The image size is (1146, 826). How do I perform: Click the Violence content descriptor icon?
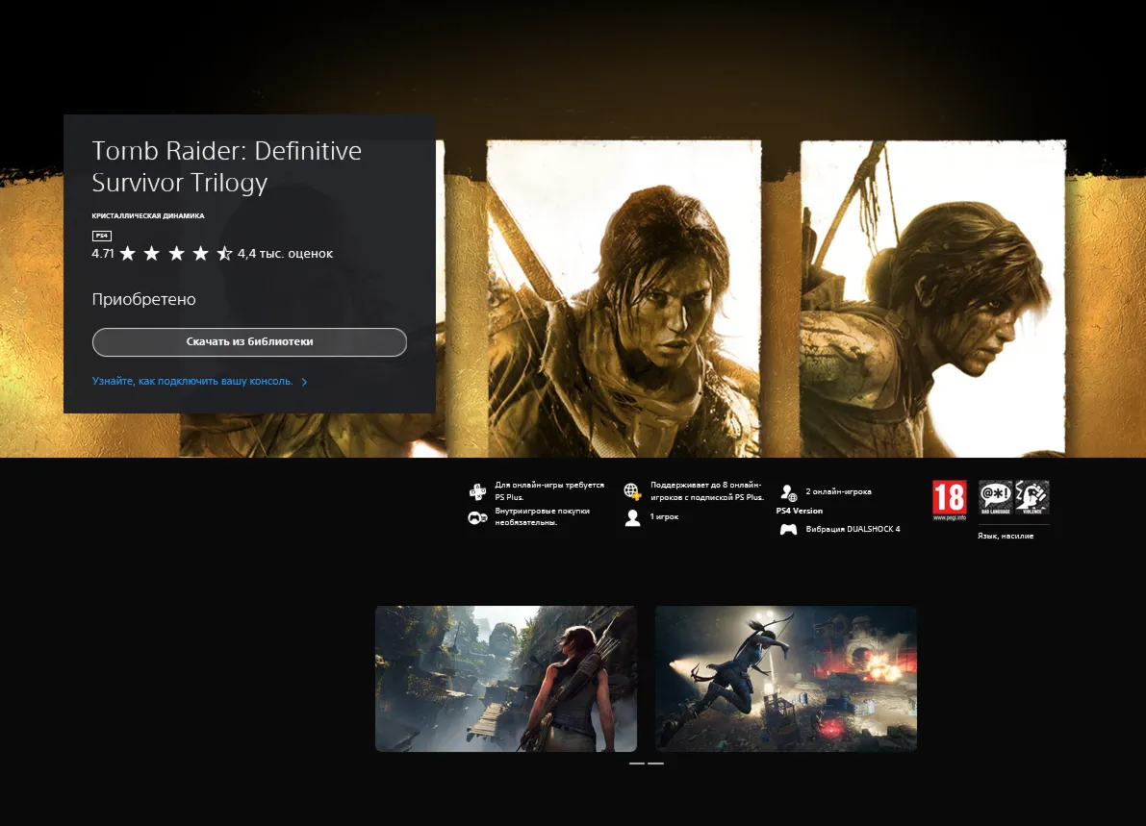tap(1031, 497)
